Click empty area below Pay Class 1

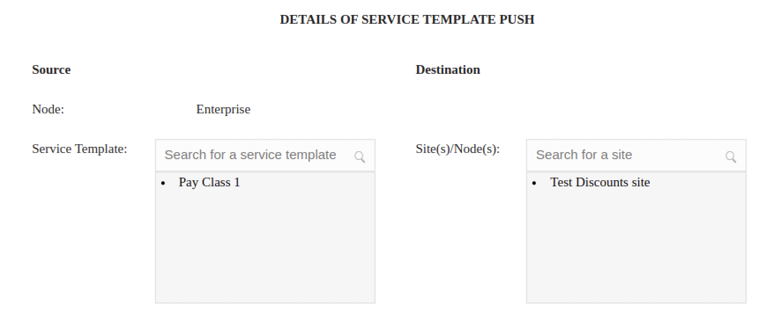pos(265,246)
